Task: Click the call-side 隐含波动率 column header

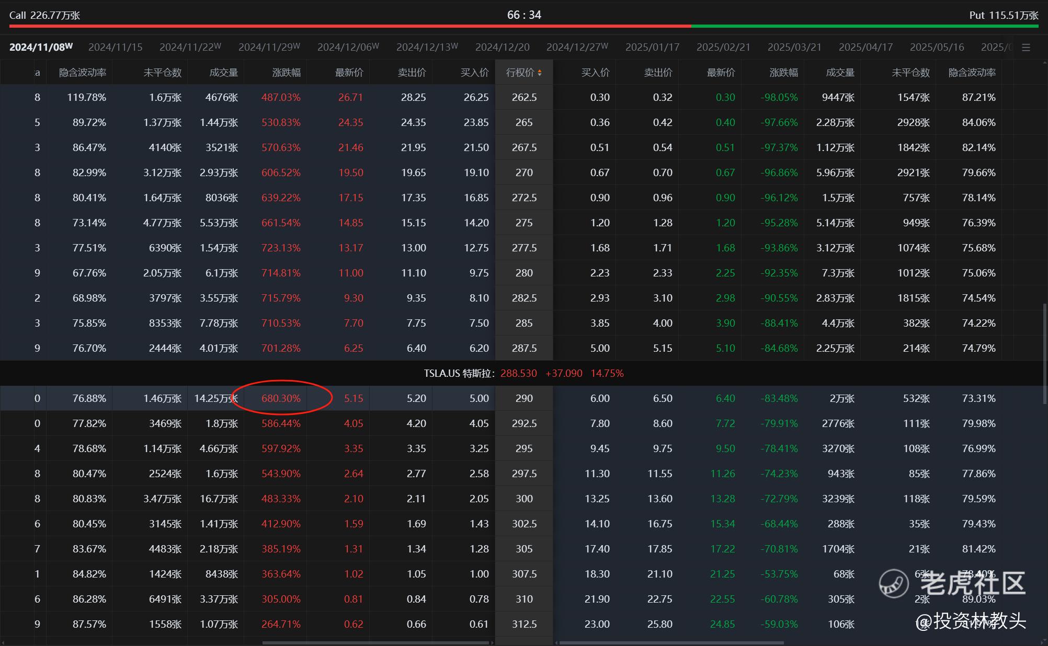Action: point(82,73)
